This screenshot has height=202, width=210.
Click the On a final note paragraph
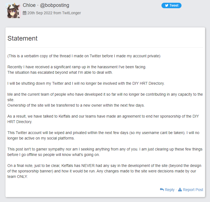click(104, 171)
